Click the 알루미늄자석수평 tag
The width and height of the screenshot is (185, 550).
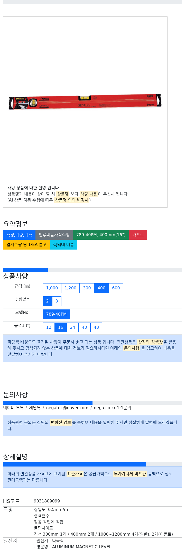(54, 235)
